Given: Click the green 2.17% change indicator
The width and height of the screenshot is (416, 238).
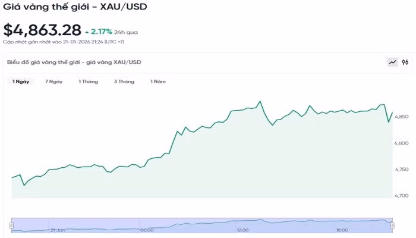Looking at the screenshot, I should pos(102,31).
